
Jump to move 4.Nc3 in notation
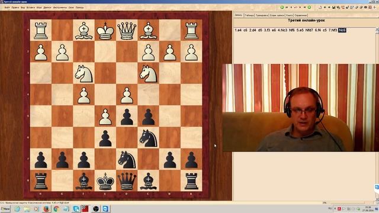pyautogui.click(x=282, y=30)
